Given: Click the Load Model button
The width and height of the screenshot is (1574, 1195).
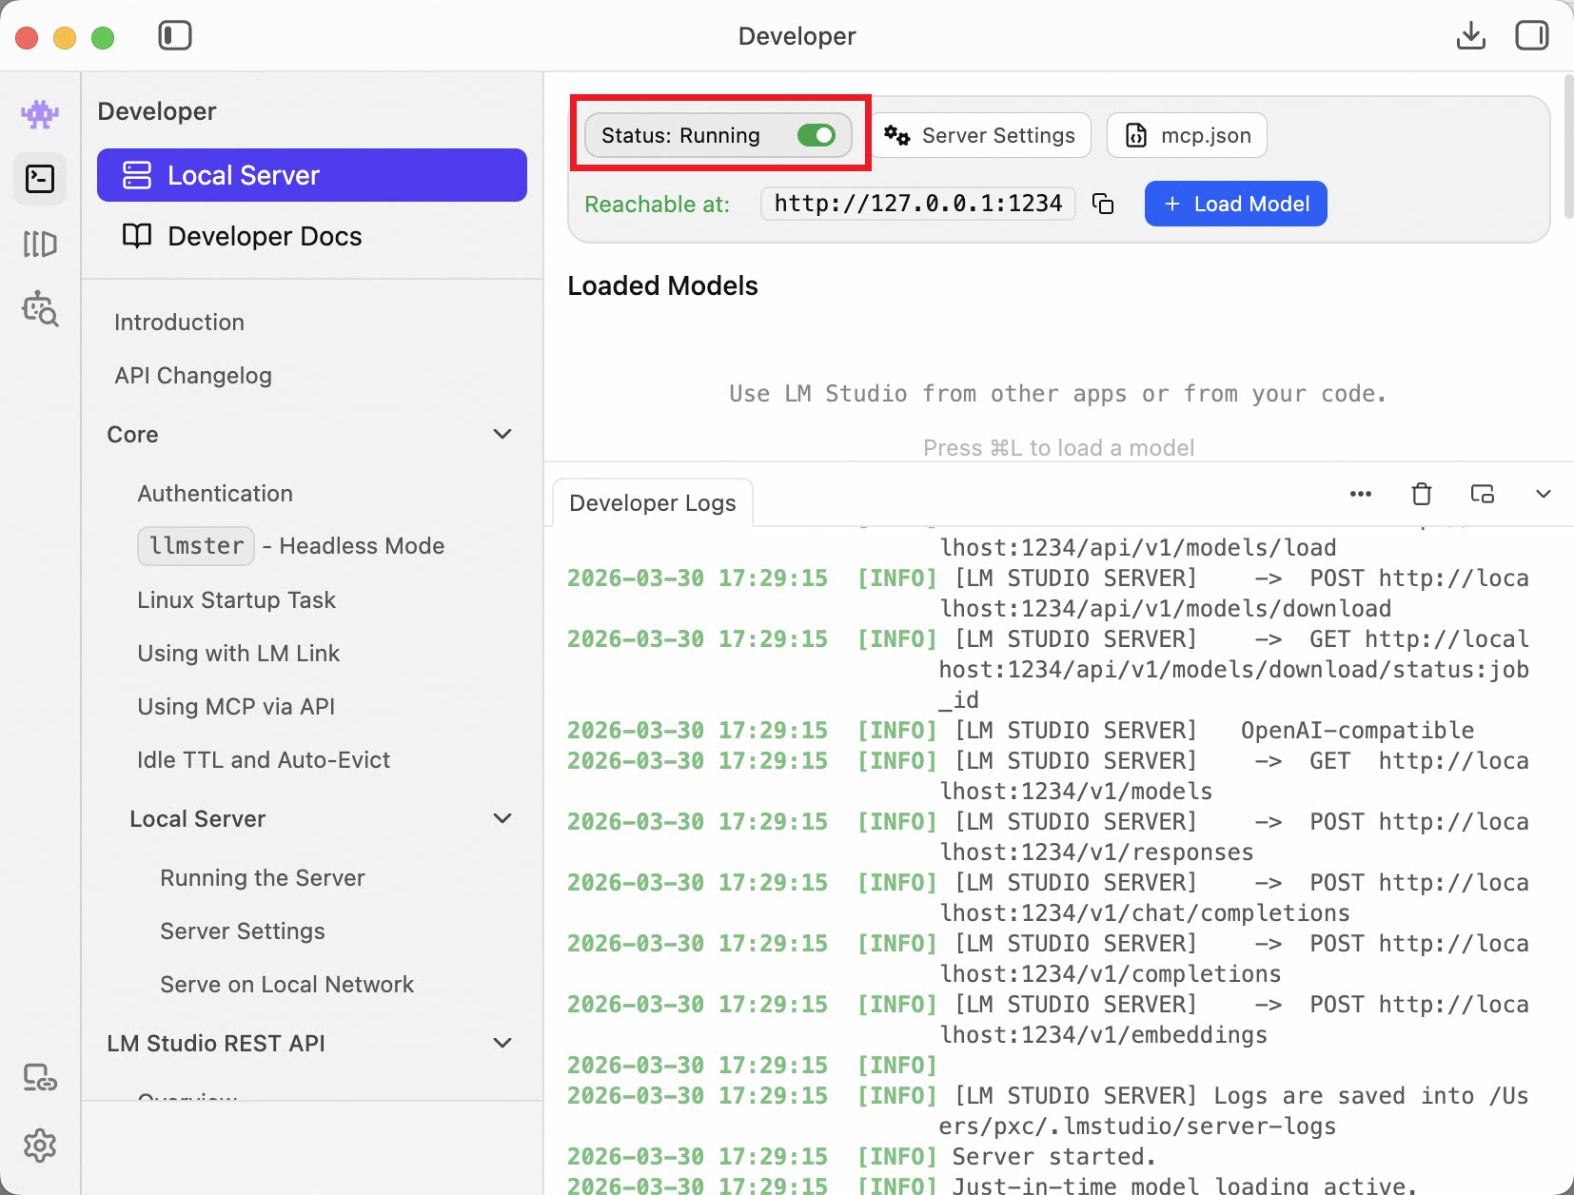Looking at the screenshot, I should [x=1235, y=204].
